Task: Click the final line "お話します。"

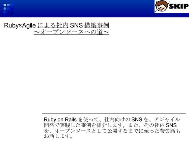Action: (x=58, y=136)
